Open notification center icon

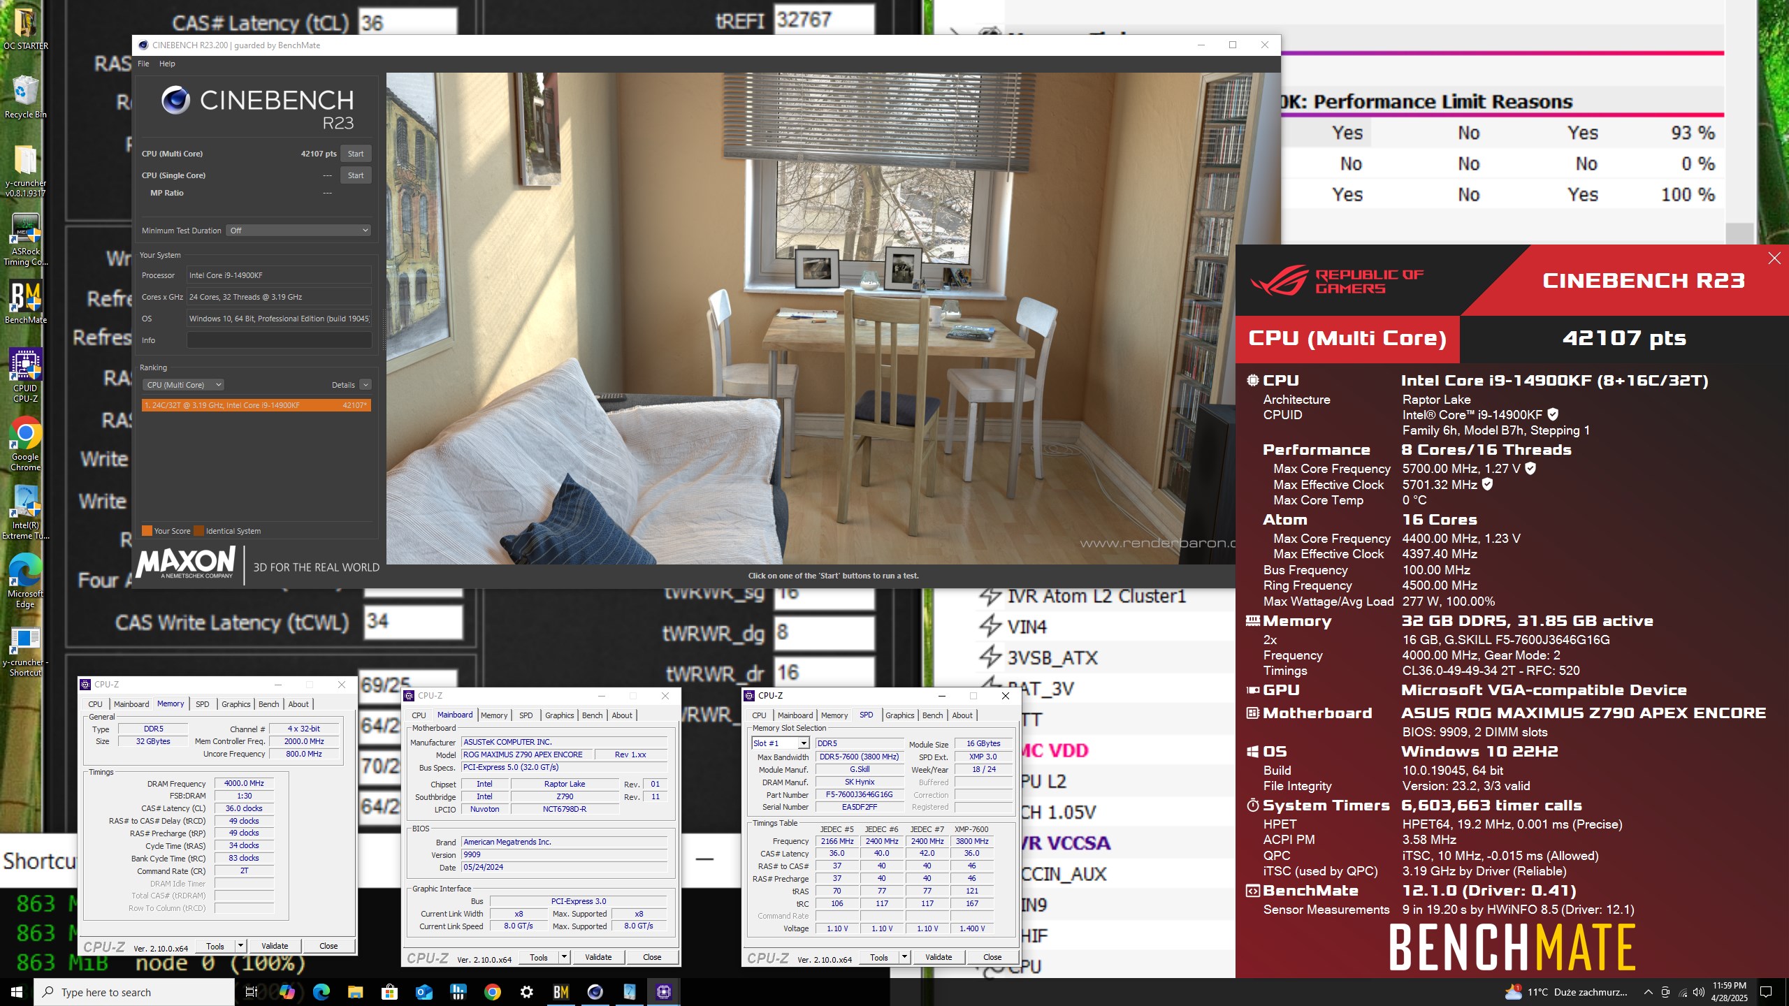[1766, 992]
